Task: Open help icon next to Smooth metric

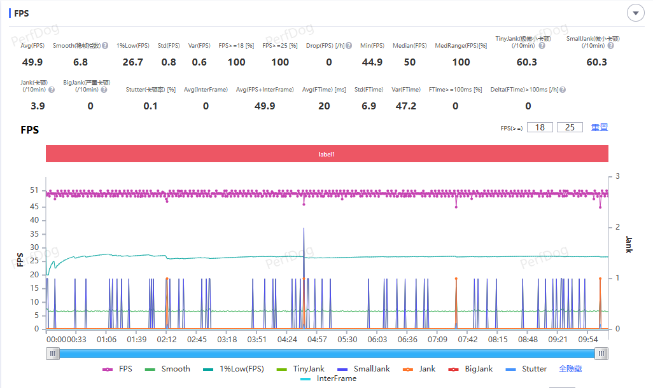Action: (x=105, y=45)
